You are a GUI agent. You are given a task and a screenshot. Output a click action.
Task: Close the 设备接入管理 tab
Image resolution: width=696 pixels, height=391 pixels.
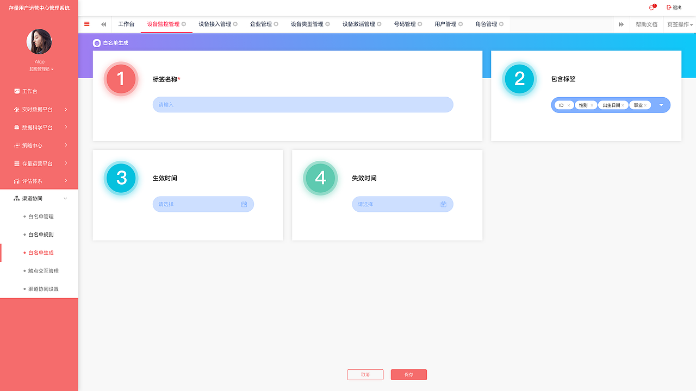coord(235,24)
